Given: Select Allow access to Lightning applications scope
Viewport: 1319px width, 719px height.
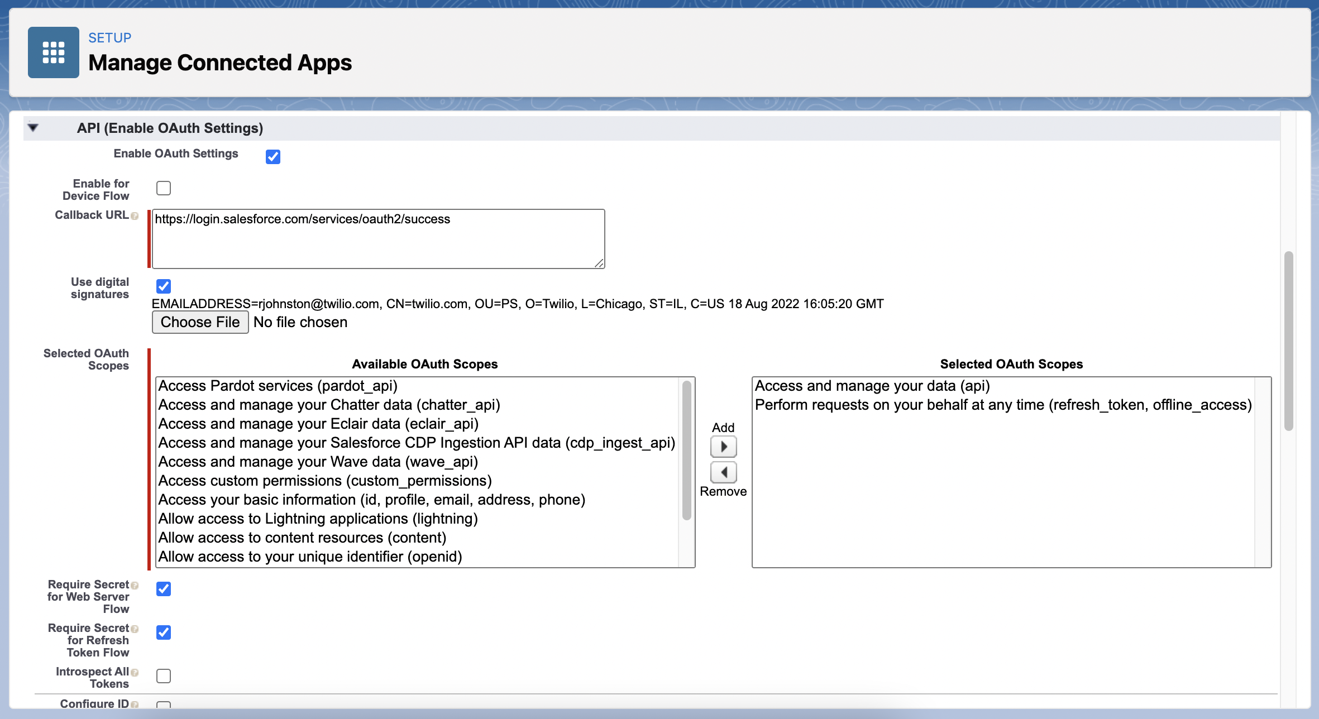Looking at the screenshot, I should [x=318, y=519].
